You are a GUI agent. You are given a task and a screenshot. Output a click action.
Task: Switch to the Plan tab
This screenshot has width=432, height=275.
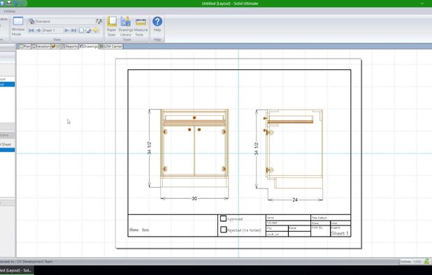pos(24,47)
